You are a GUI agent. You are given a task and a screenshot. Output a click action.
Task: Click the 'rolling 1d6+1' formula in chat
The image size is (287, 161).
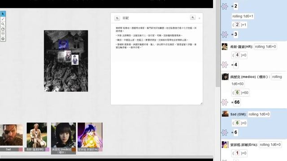pyautogui.click(x=243, y=16)
